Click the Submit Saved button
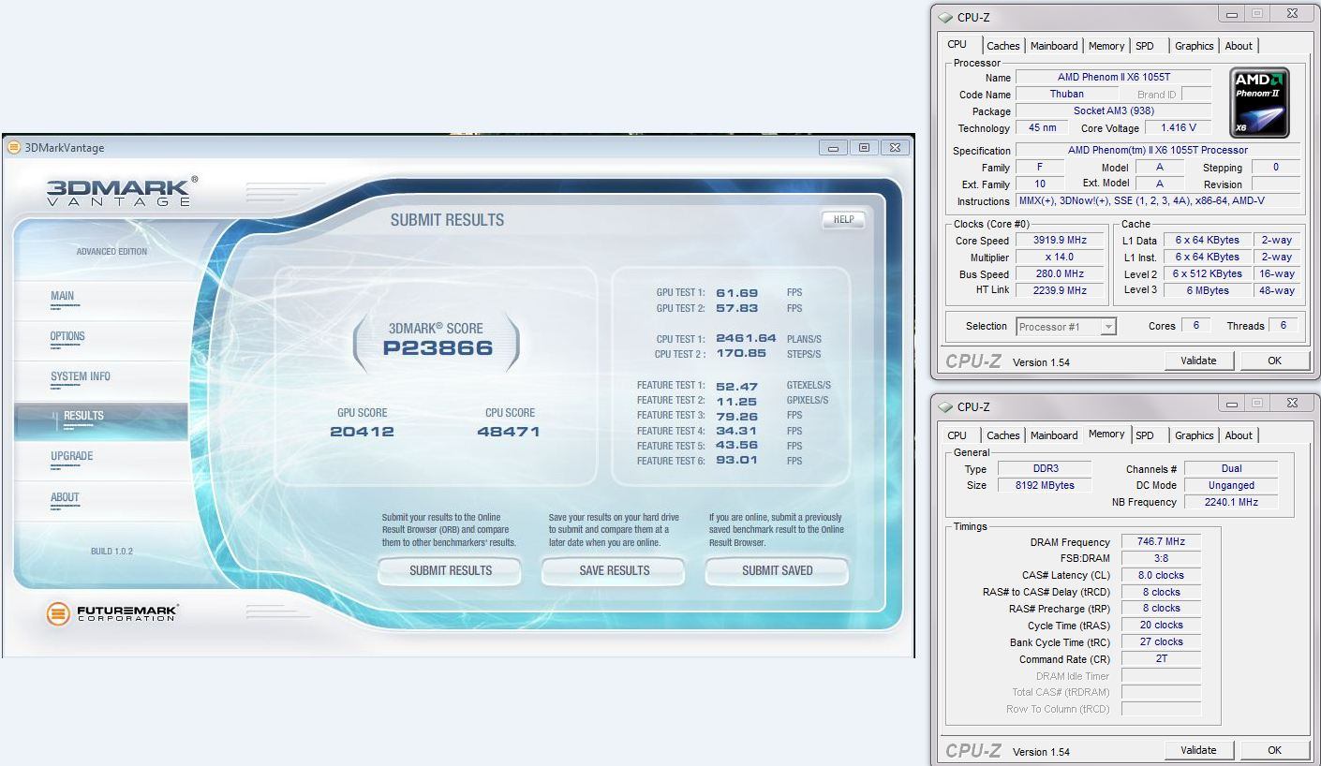The height and width of the screenshot is (766, 1321). coord(778,570)
